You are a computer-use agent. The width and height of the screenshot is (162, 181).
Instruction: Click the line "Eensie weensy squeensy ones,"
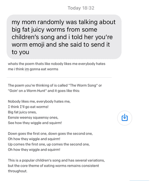[33, 118]
